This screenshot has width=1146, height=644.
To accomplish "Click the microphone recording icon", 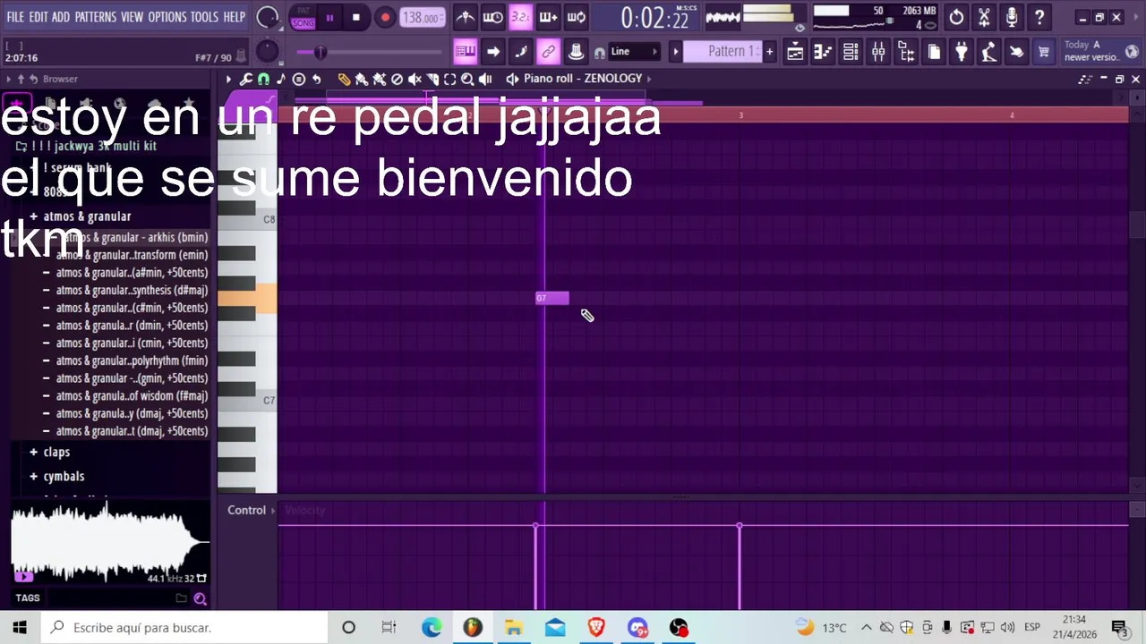I will (x=1012, y=17).
